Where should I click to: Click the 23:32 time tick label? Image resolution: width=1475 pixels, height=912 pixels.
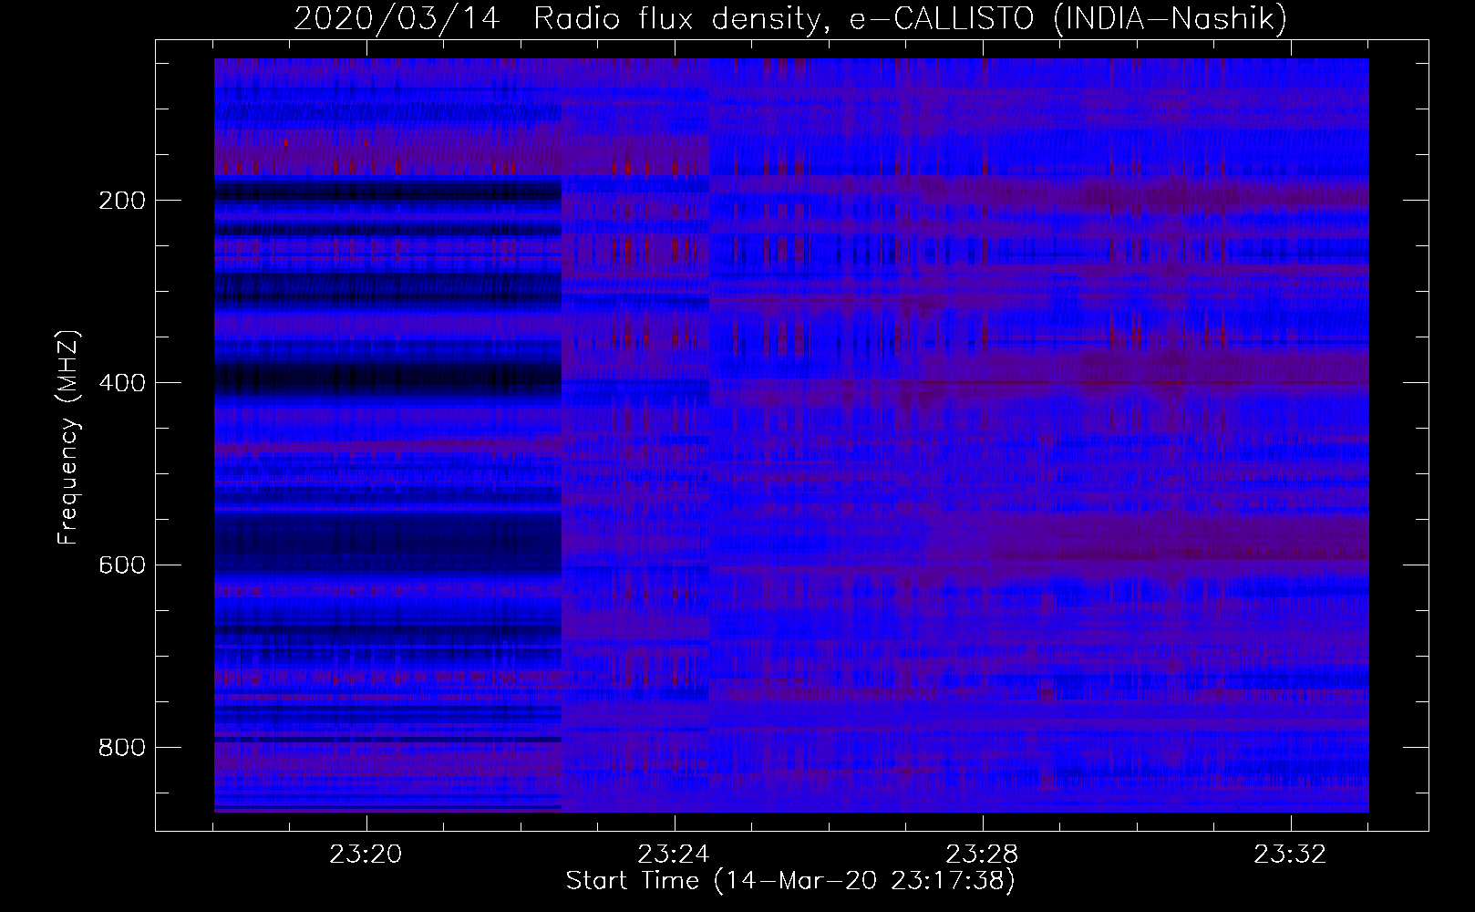(x=1291, y=855)
